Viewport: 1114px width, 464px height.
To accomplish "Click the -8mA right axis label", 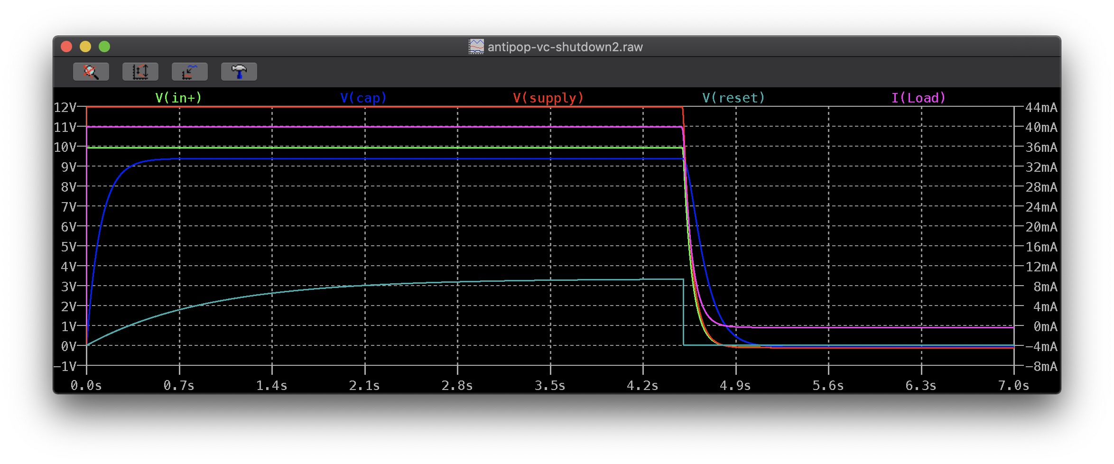I will coord(1041,366).
